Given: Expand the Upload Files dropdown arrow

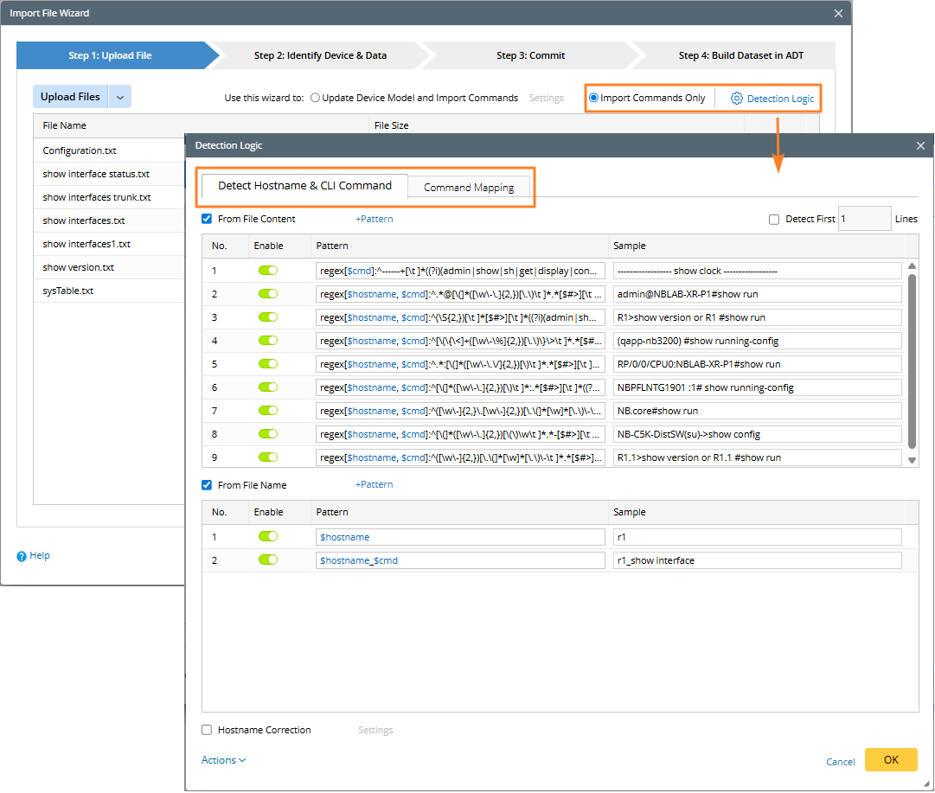Looking at the screenshot, I should pyautogui.click(x=119, y=97).
